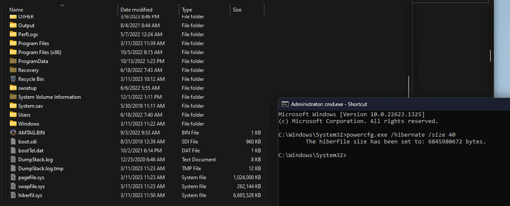Click the Program Files (x86) name
510x206 pixels.
(x=40, y=52)
